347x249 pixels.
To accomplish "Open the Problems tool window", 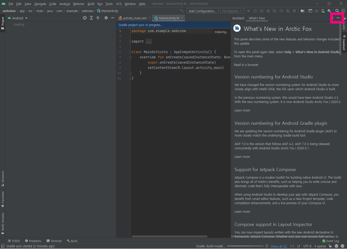I will point(33,241).
